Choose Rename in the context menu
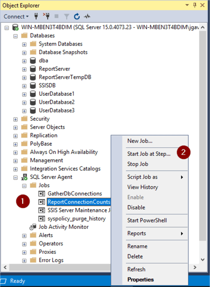Viewport: 210px width, 287px height. [x=149, y=247]
